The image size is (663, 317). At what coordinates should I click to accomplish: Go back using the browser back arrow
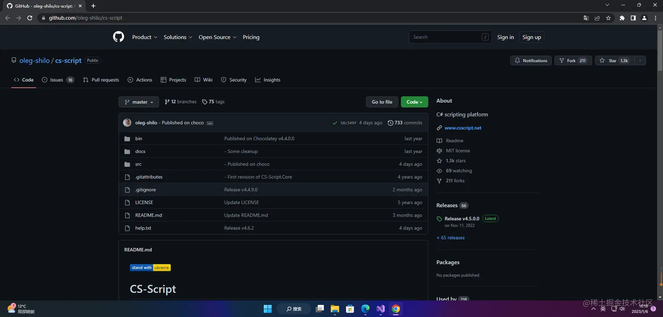tap(7, 18)
